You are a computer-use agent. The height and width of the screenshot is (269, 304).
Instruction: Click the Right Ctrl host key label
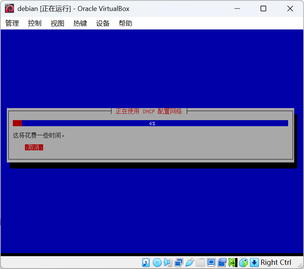tap(276, 263)
